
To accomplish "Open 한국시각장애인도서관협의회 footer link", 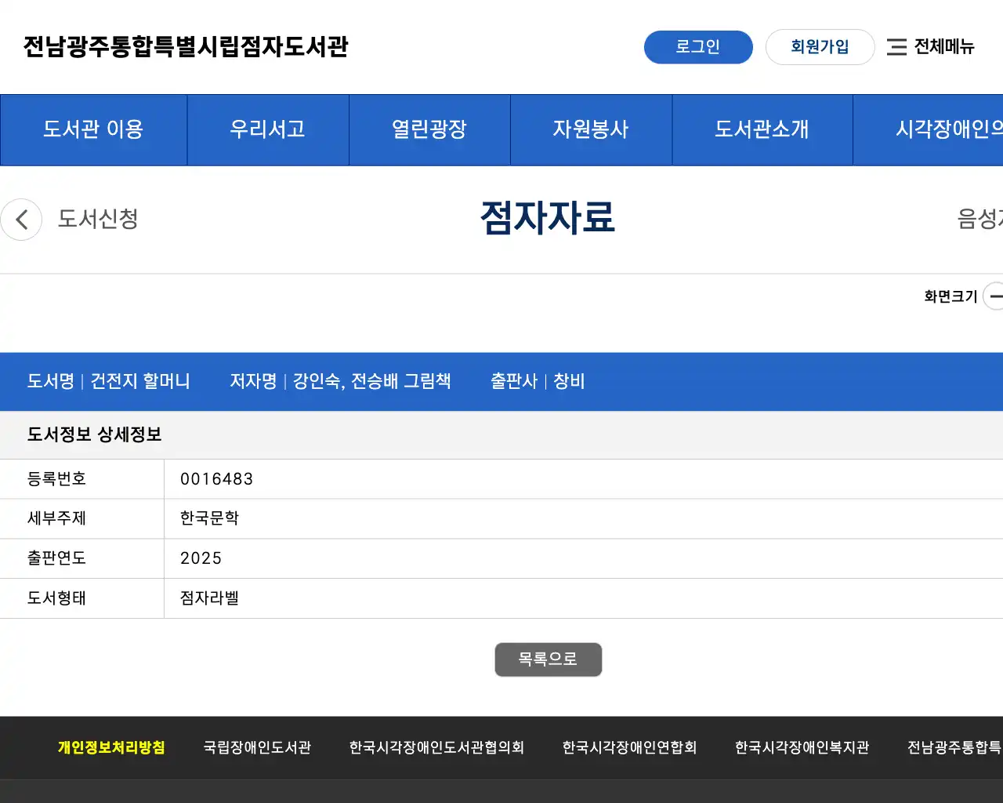I will pyautogui.click(x=436, y=747).
